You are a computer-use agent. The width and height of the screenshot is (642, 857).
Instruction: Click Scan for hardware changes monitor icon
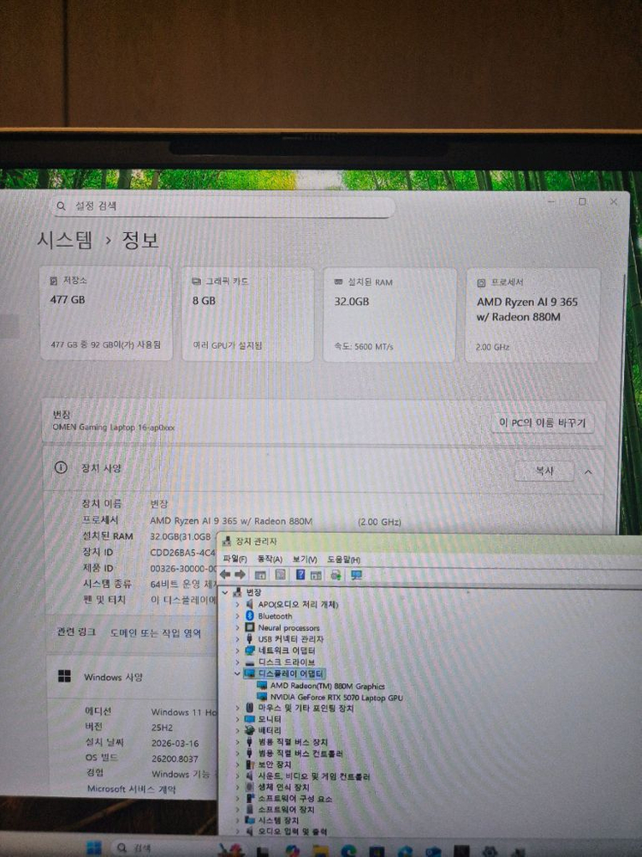coord(356,575)
